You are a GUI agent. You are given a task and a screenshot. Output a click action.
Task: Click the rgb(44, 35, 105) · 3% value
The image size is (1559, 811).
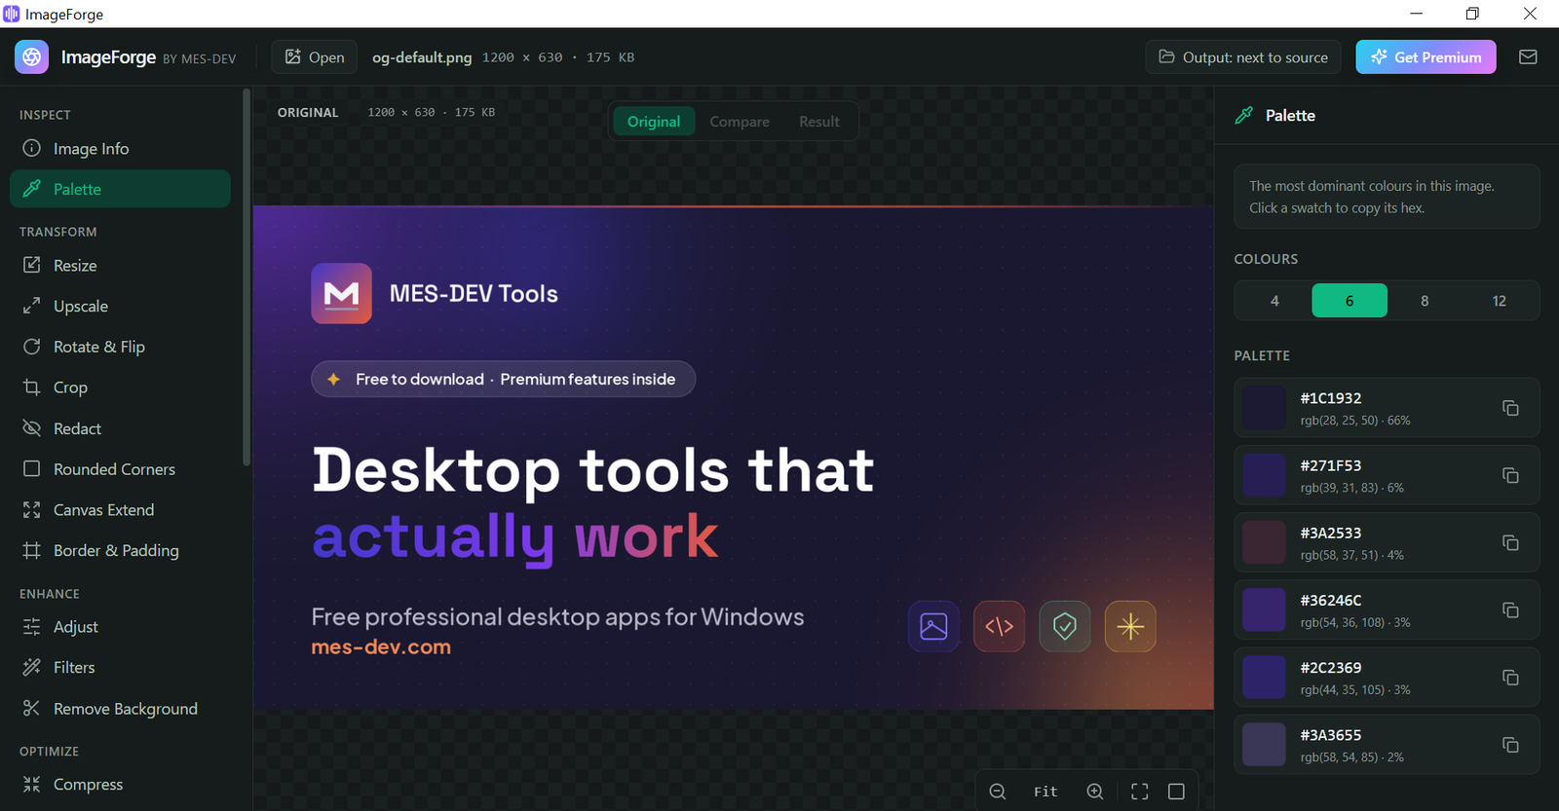point(1355,689)
